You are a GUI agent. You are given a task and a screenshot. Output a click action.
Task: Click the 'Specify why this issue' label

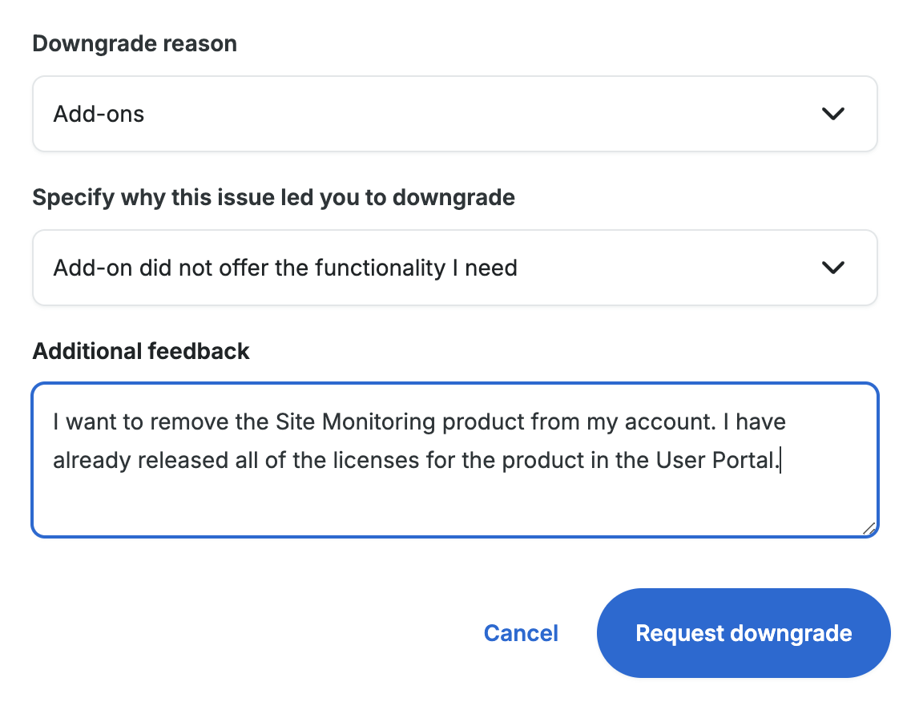pyautogui.click(x=273, y=197)
